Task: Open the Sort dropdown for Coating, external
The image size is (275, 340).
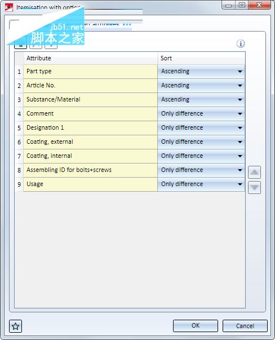Action: 201,142
